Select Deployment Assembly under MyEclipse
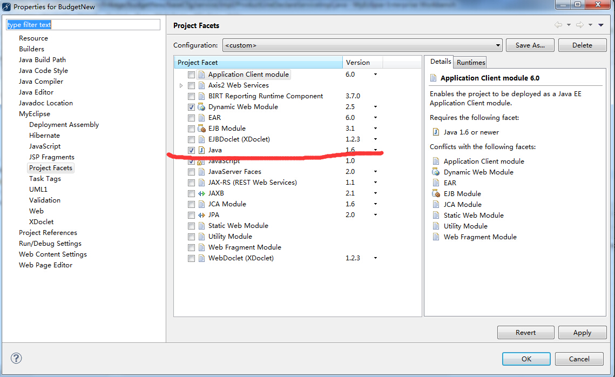615x377 pixels. click(64, 124)
